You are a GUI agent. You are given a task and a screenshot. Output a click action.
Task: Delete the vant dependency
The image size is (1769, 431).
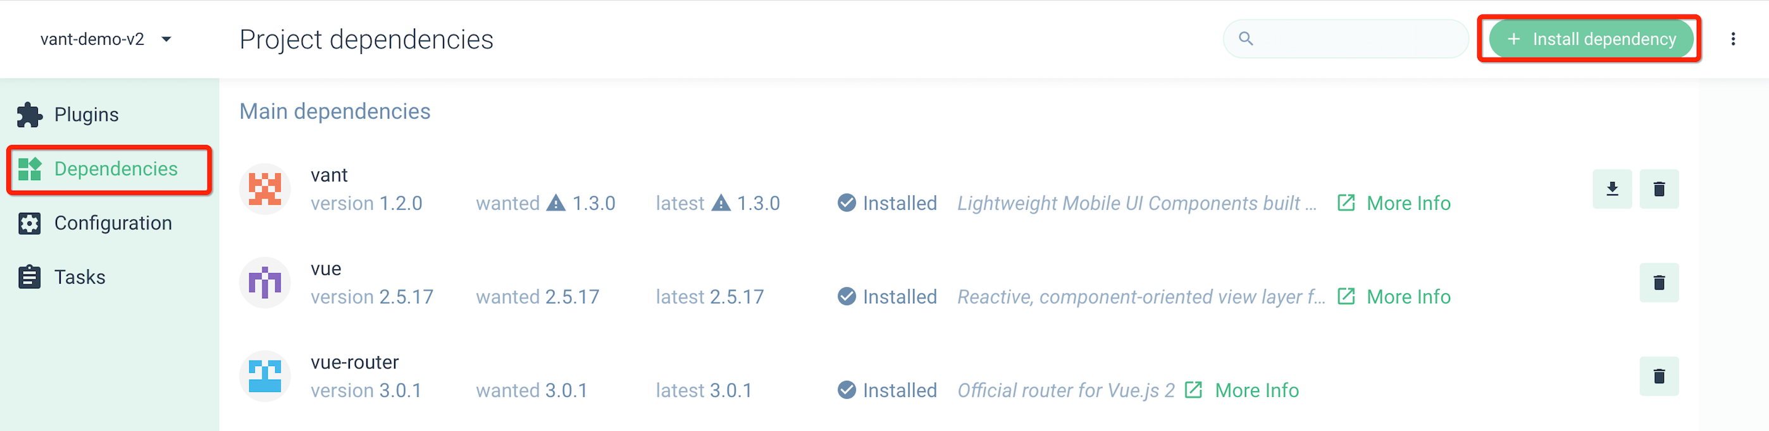pyautogui.click(x=1658, y=189)
